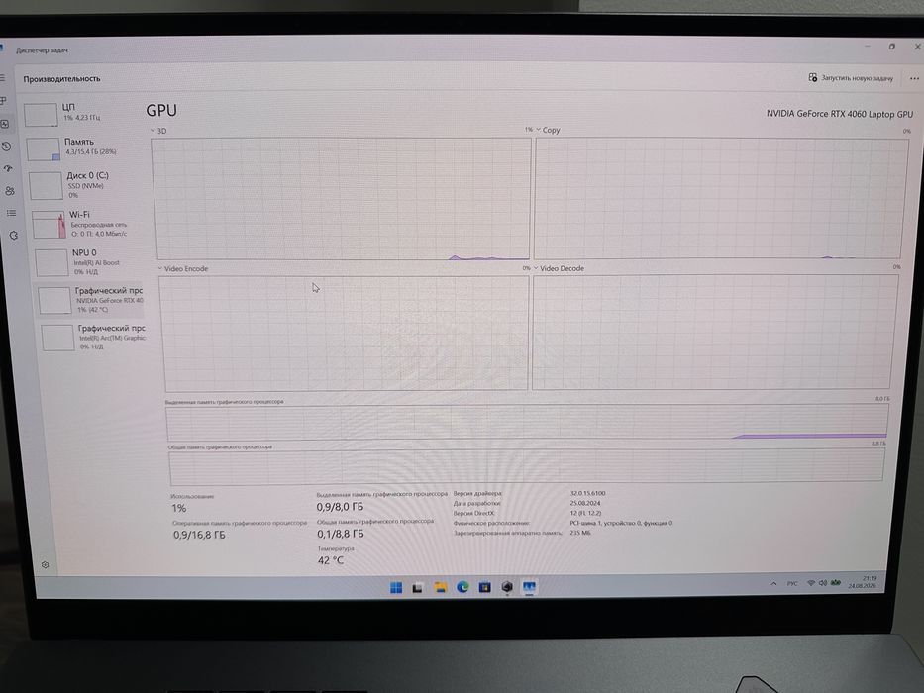
Task: Click the green battery tray icon
Action: pyautogui.click(x=836, y=583)
